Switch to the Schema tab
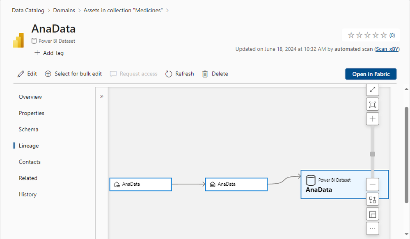 (x=28, y=129)
